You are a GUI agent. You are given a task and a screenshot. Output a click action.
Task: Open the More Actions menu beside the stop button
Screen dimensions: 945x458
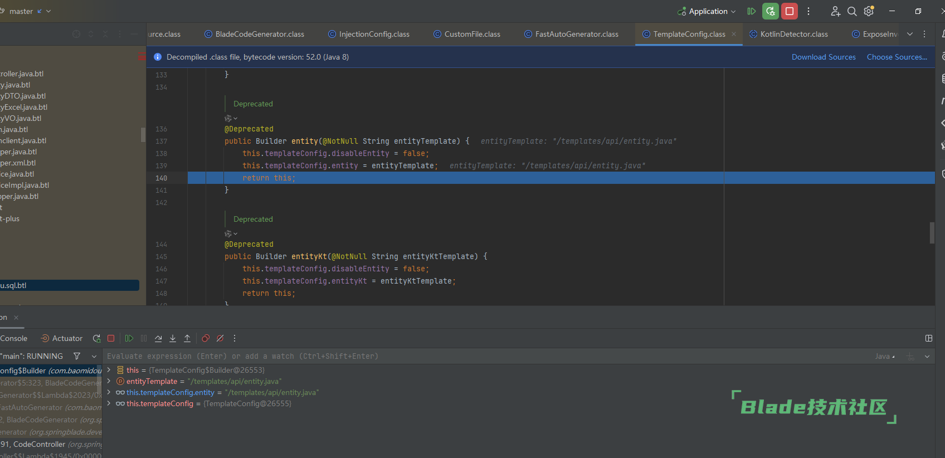pyautogui.click(x=808, y=11)
